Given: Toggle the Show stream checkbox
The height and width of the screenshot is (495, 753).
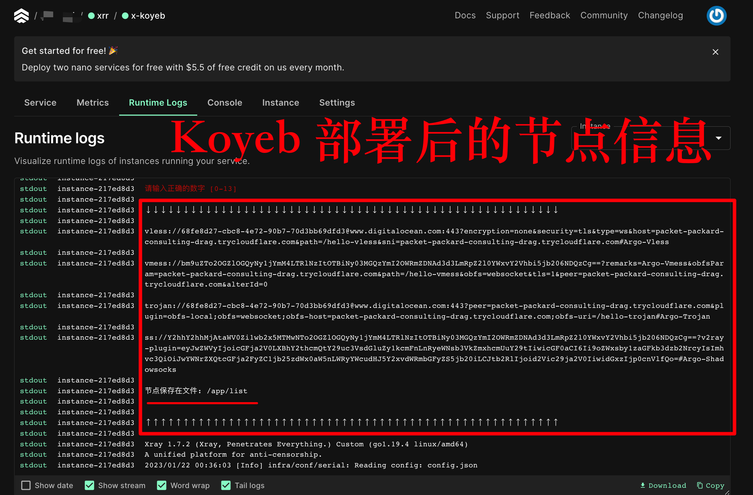Looking at the screenshot, I should (89, 485).
